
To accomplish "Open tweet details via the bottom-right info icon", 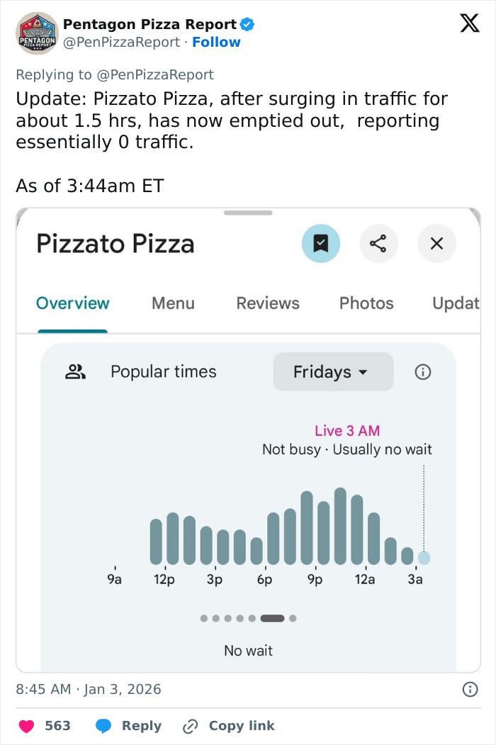I will [x=470, y=689].
